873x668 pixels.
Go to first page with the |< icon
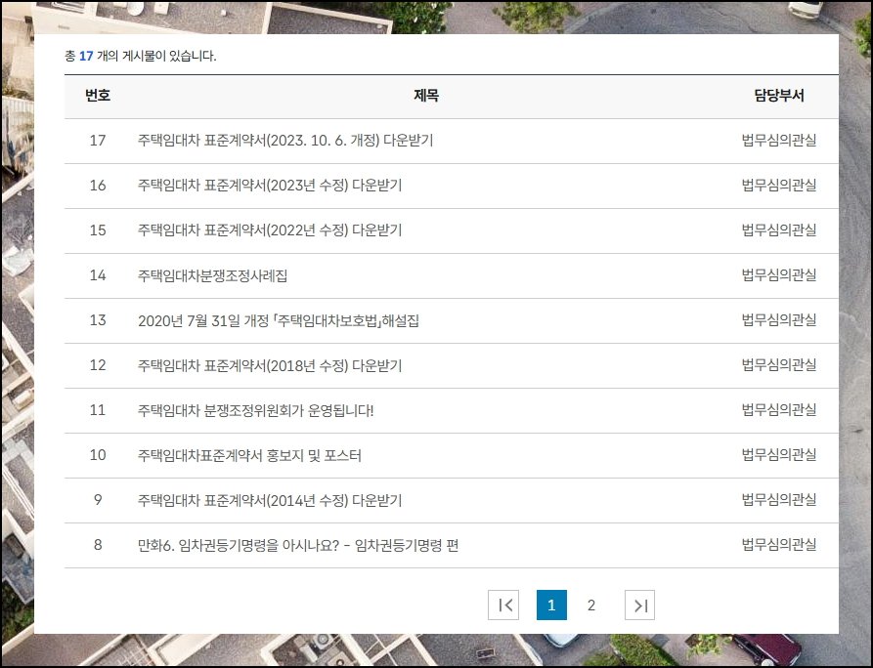503,605
